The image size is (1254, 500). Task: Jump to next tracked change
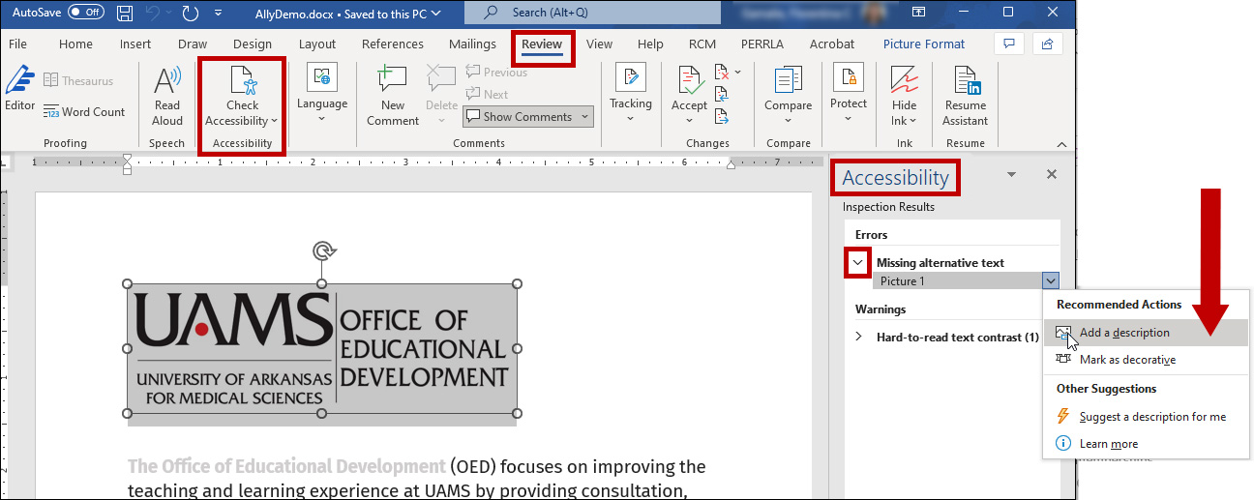[721, 116]
